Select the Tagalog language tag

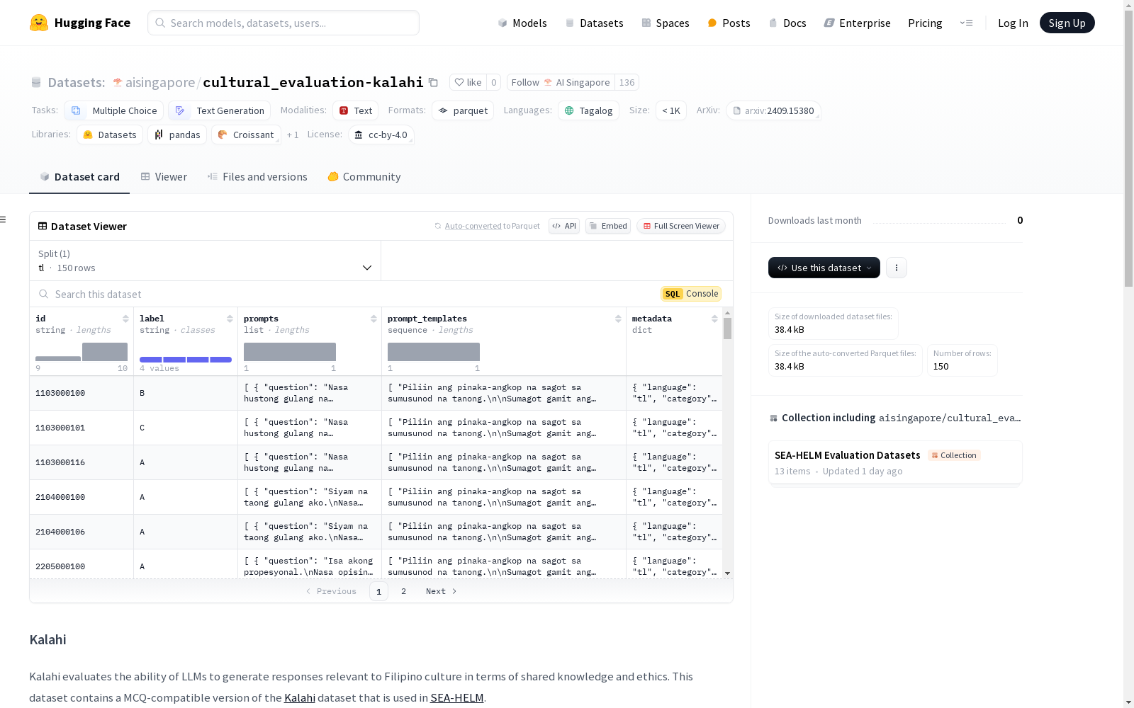click(x=588, y=110)
